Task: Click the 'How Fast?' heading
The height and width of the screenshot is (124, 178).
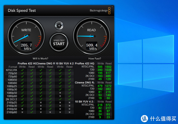Action: pyautogui.click(x=95, y=59)
